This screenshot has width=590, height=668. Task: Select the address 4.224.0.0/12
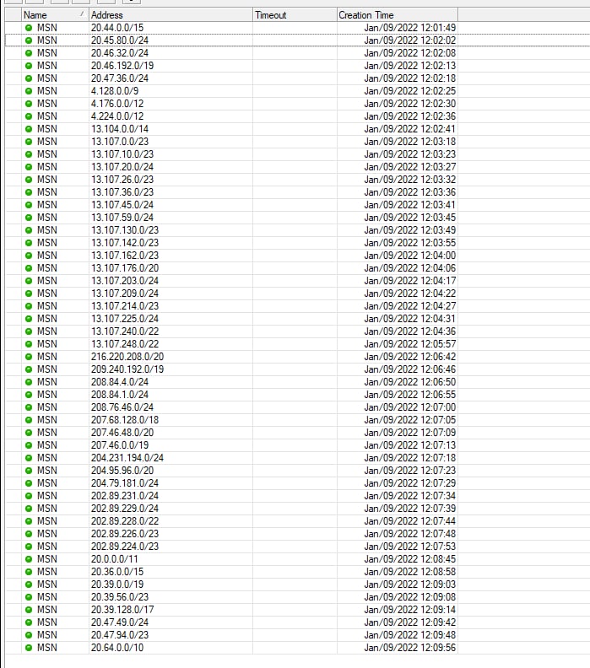click(x=117, y=116)
